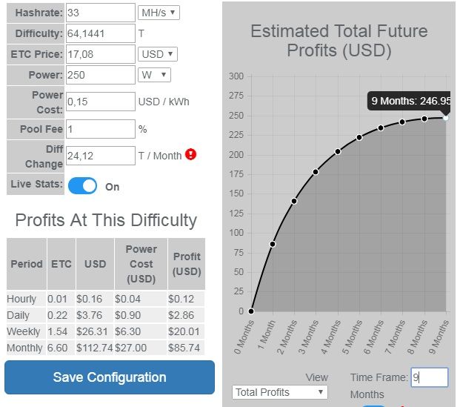Click the ETC Price input field

click(100, 54)
